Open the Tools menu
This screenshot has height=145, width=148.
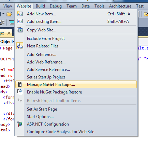click(x=100, y=6)
